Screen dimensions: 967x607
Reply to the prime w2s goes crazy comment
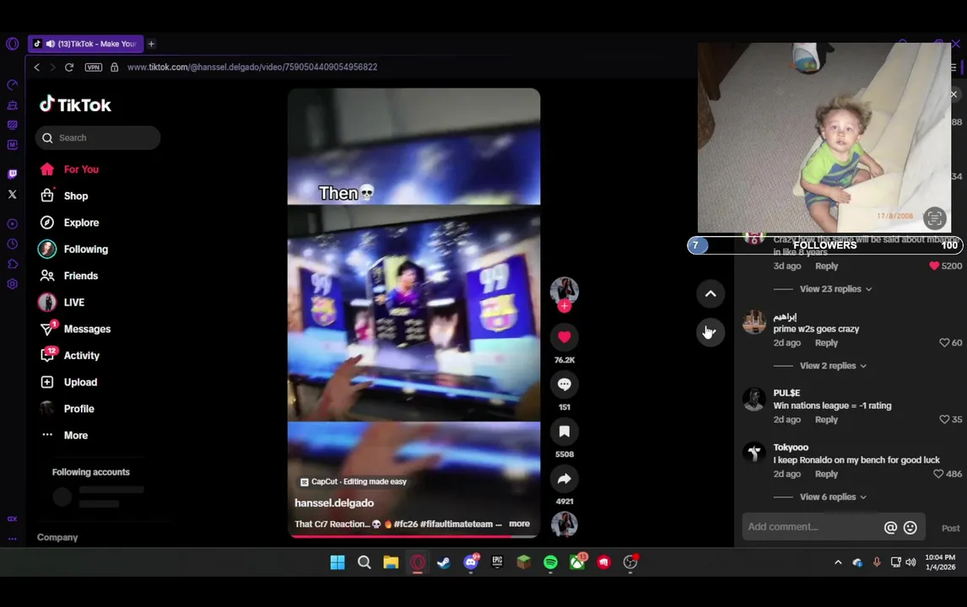pos(826,342)
